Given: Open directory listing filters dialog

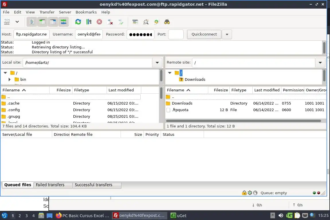Looking at the screenshot, I should tap(135, 22).
